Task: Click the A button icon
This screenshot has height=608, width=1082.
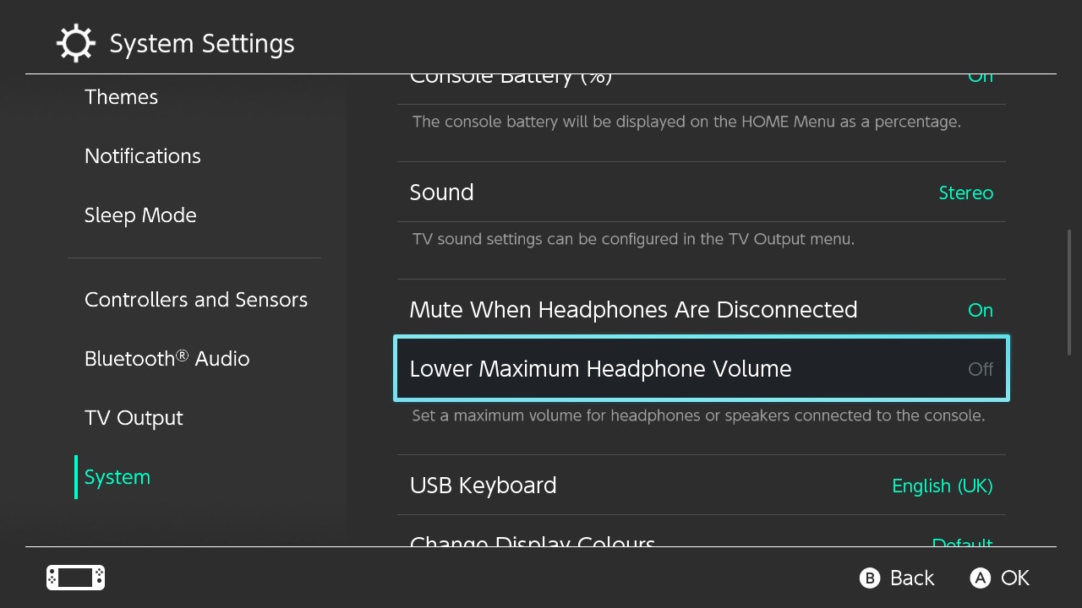Action: (980, 578)
